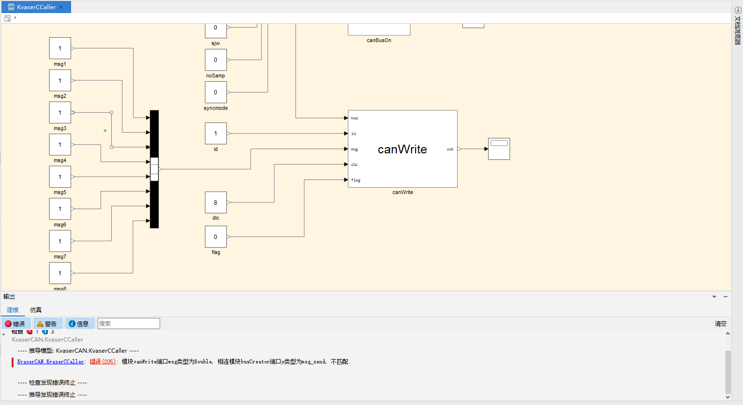The width and height of the screenshot is (743, 405).
Task: Click the 检查发现错误终止 log line
Action: point(52,382)
